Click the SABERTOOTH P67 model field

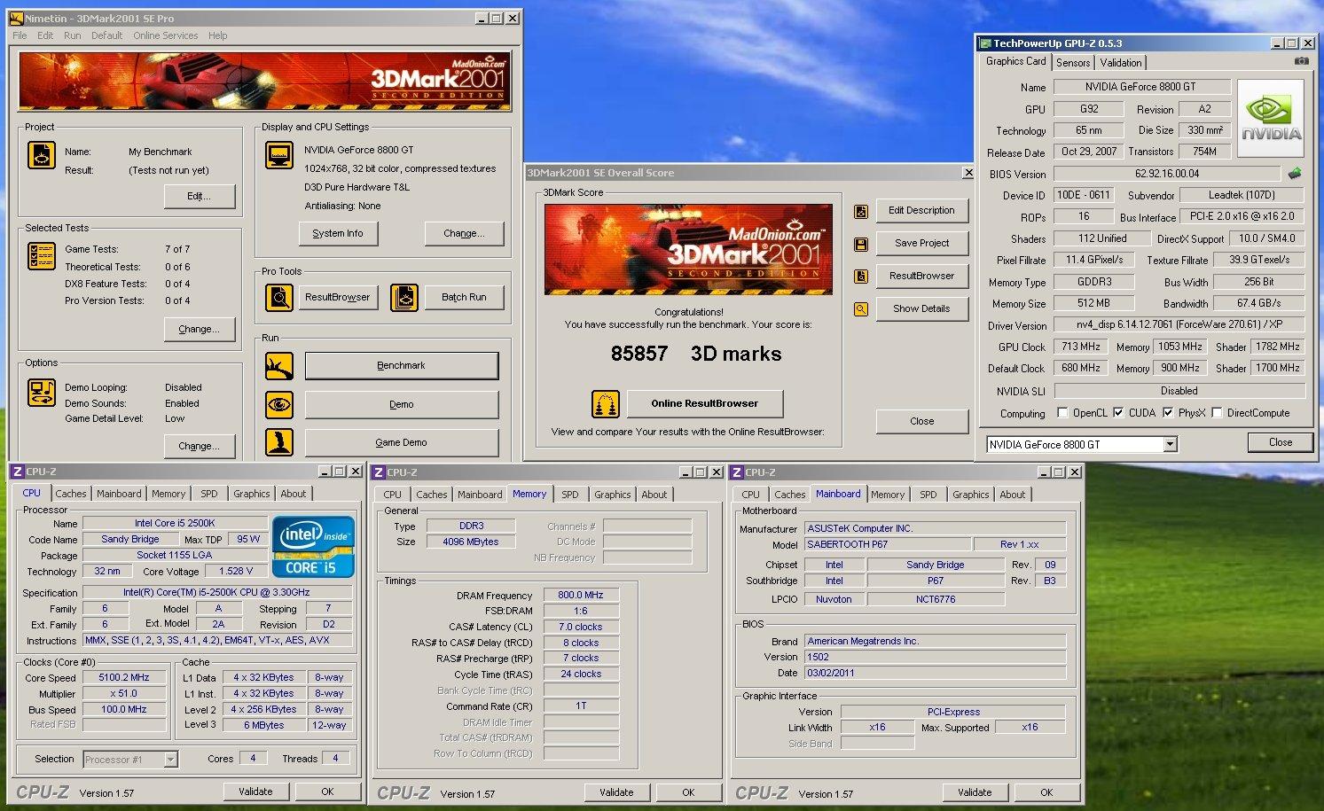(887, 545)
